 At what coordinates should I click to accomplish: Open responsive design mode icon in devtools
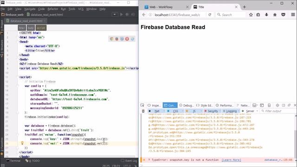[x=269, y=105]
